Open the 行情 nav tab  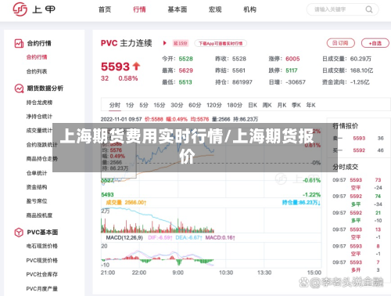(139, 9)
